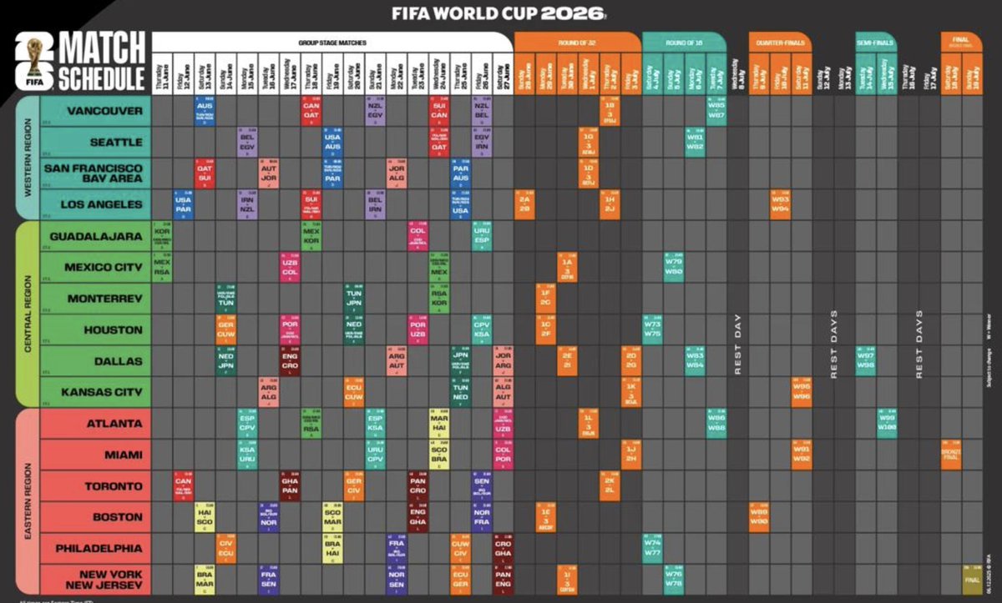Select the SAN FRANCISCO BAY AREA label
Viewport: 1002px width, 603px height.
click(x=94, y=173)
